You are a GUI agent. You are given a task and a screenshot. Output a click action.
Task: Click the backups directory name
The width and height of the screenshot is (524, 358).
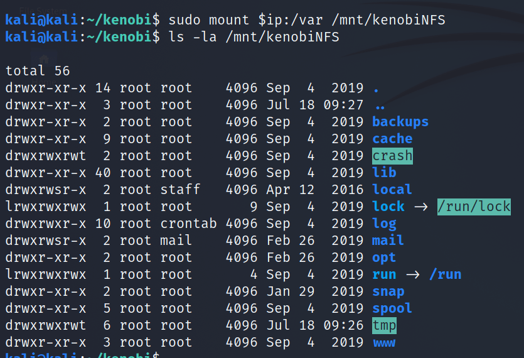(400, 122)
